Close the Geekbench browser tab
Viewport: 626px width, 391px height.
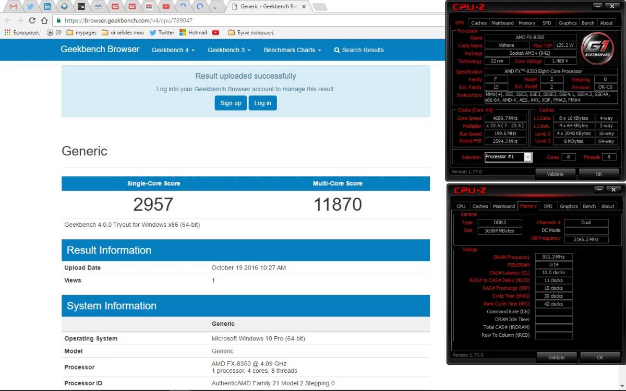(x=305, y=7)
